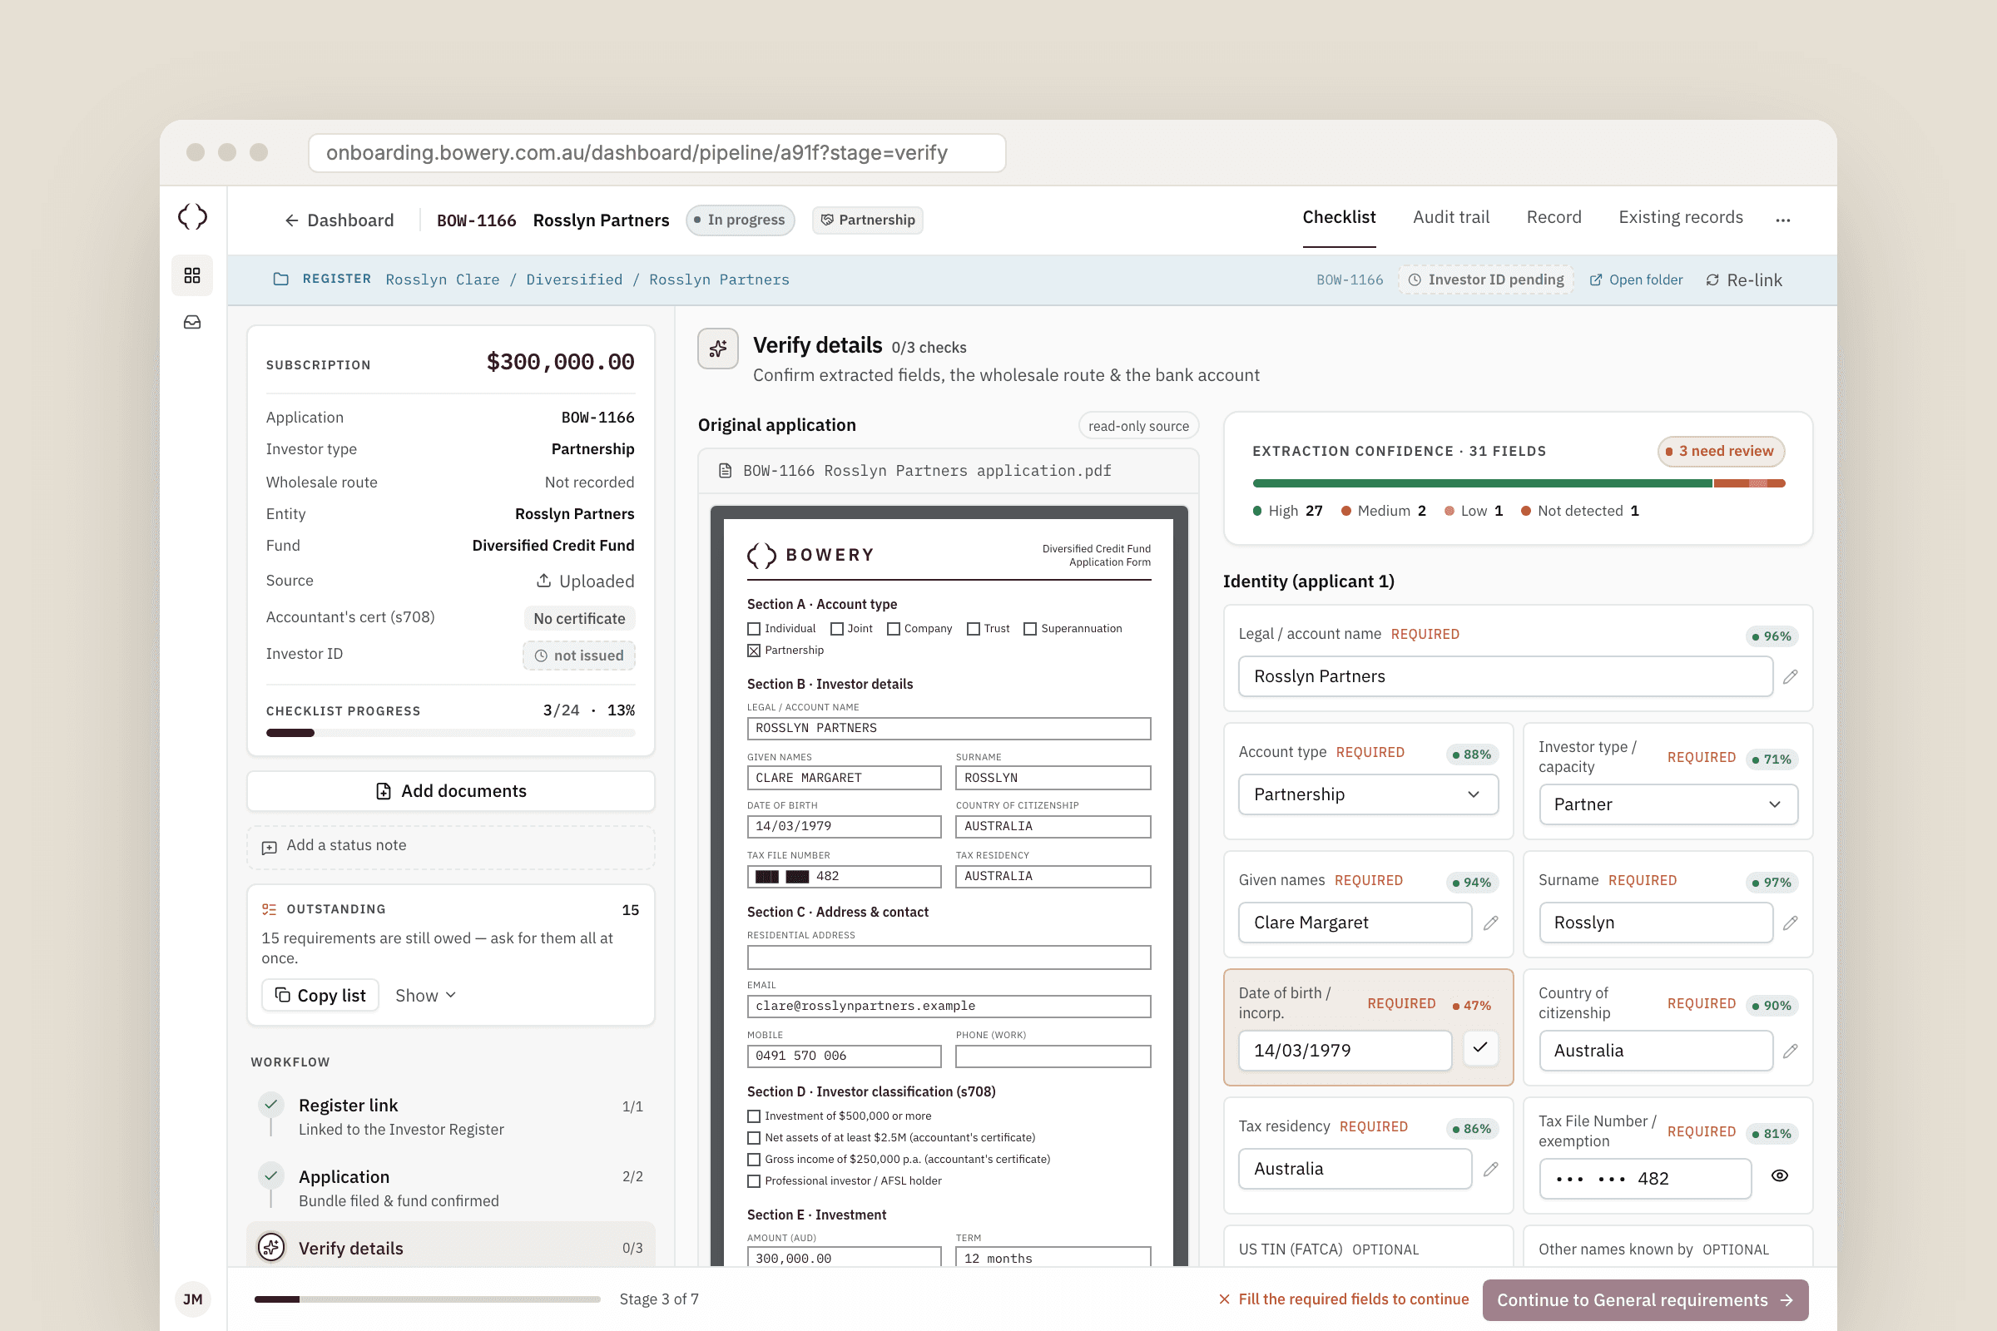Open the dashboard grid icon in the sidebar
The image size is (1997, 1331).
coord(192,275)
